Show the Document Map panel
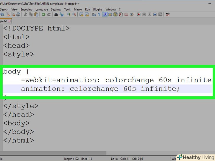 pyautogui.click(x=115, y=14)
